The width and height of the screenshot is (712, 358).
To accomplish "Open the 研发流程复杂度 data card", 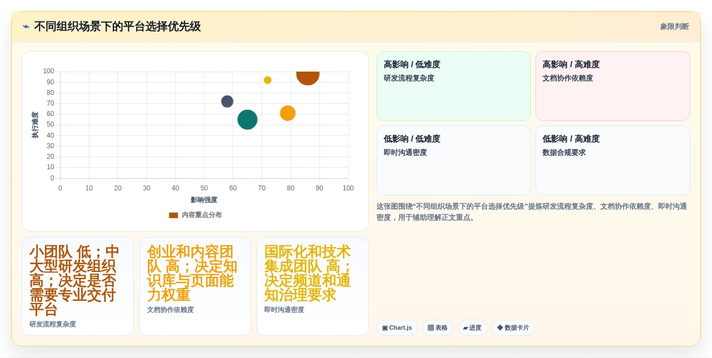I will pyautogui.click(x=78, y=286).
